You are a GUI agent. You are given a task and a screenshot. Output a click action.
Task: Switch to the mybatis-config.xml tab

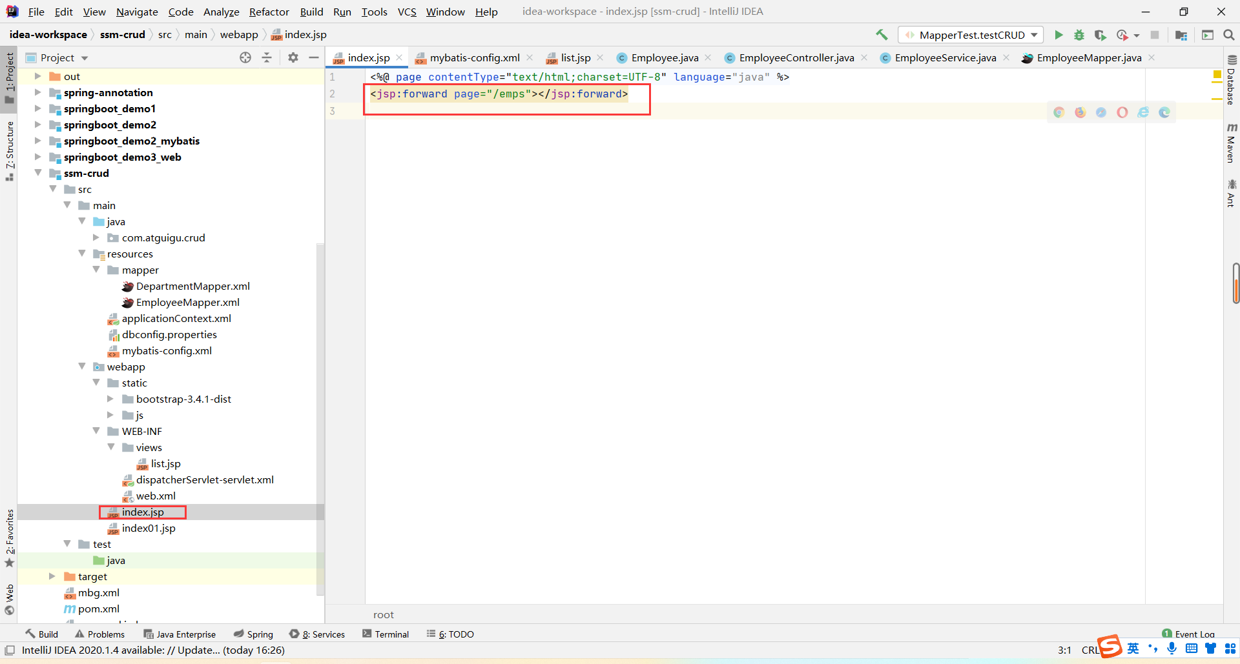click(474, 57)
